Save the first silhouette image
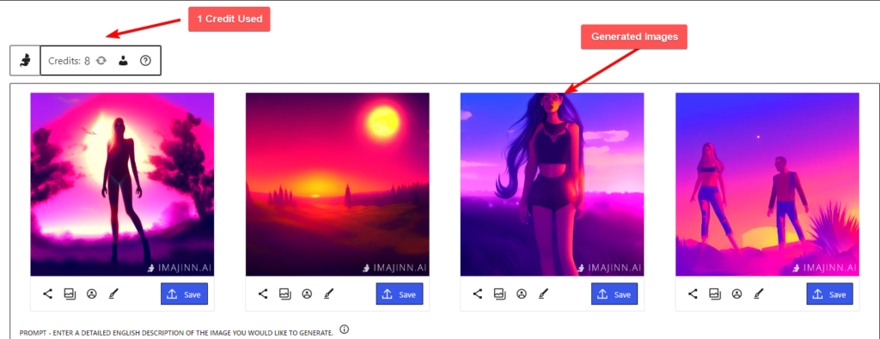 [185, 294]
